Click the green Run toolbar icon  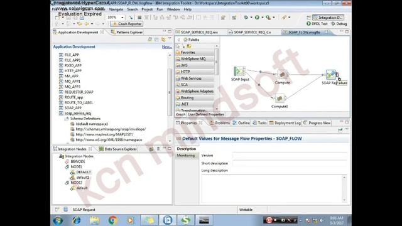(x=257, y=17)
